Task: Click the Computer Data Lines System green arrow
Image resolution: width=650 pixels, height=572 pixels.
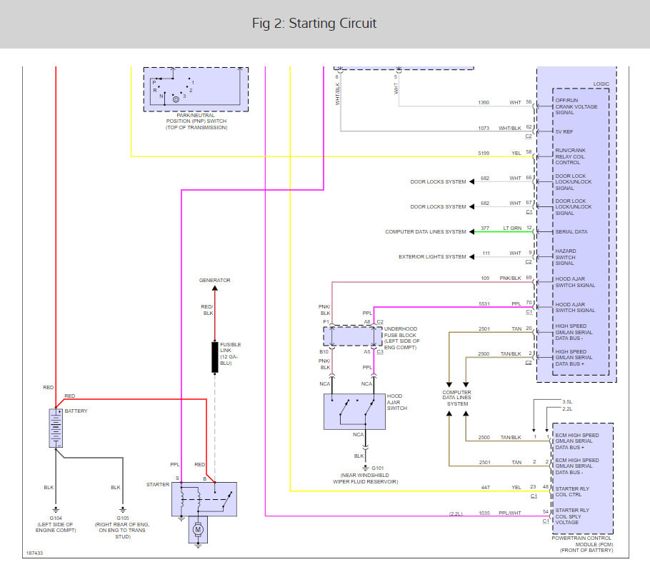Action: pyautogui.click(x=471, y=231)
